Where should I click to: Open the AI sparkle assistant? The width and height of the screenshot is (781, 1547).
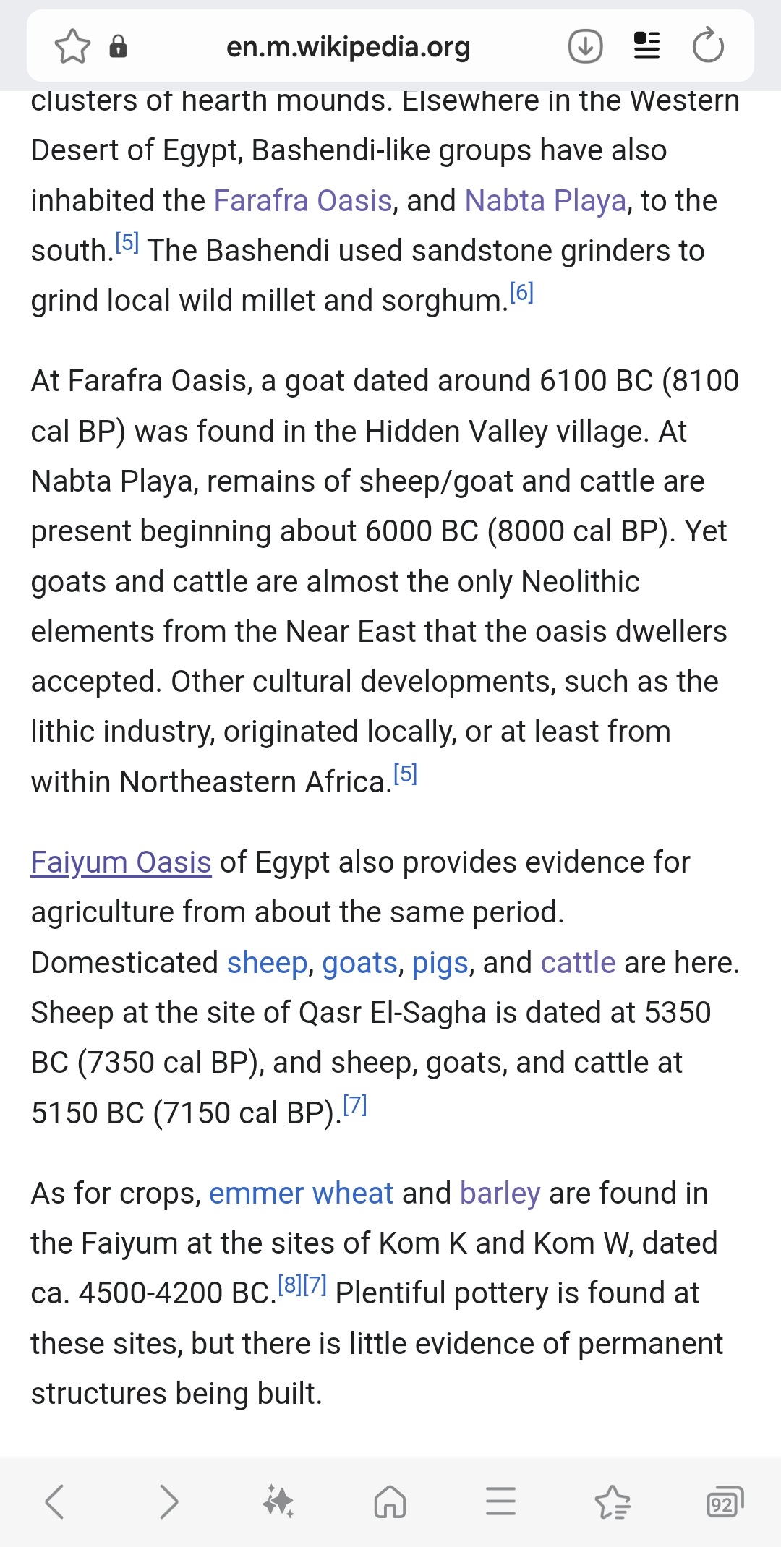[278, 1501]
